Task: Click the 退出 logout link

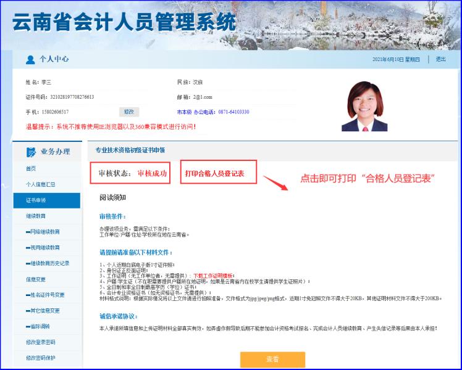Action: point(440,59)
